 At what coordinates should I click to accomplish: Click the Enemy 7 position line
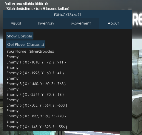pyautogui.click(x=37, y=127)
